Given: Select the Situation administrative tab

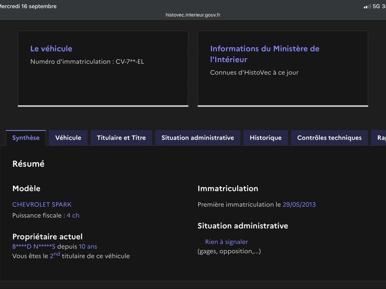Looking at the screenshot, I should point(198,138).
